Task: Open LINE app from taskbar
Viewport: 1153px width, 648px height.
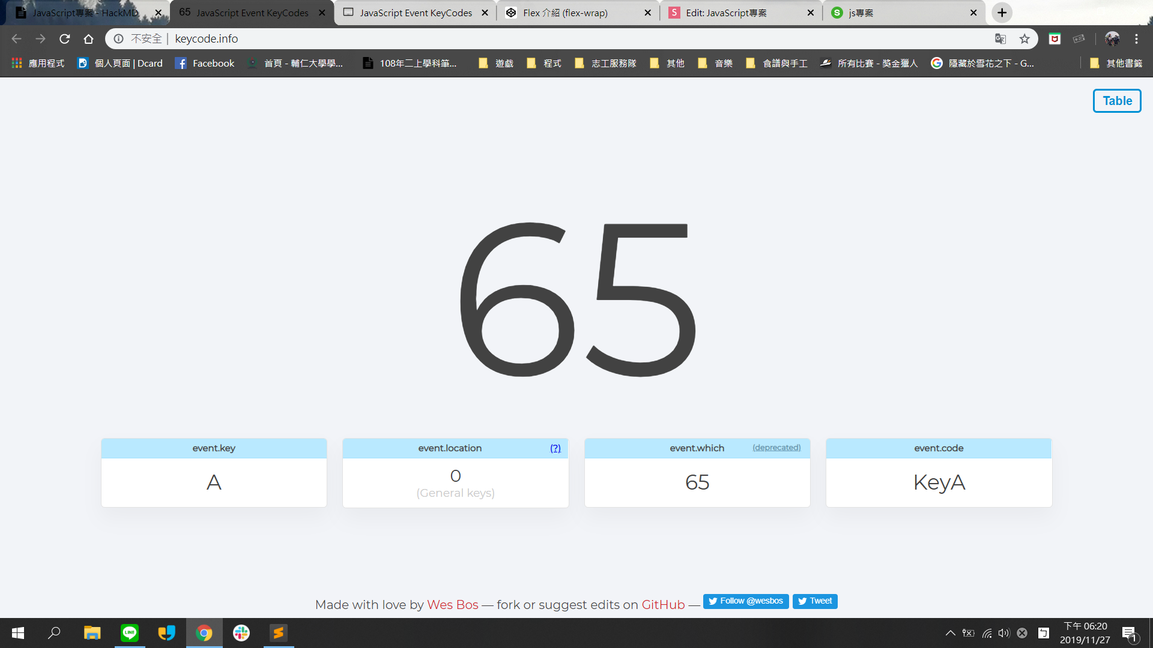Action: (130, 633)
